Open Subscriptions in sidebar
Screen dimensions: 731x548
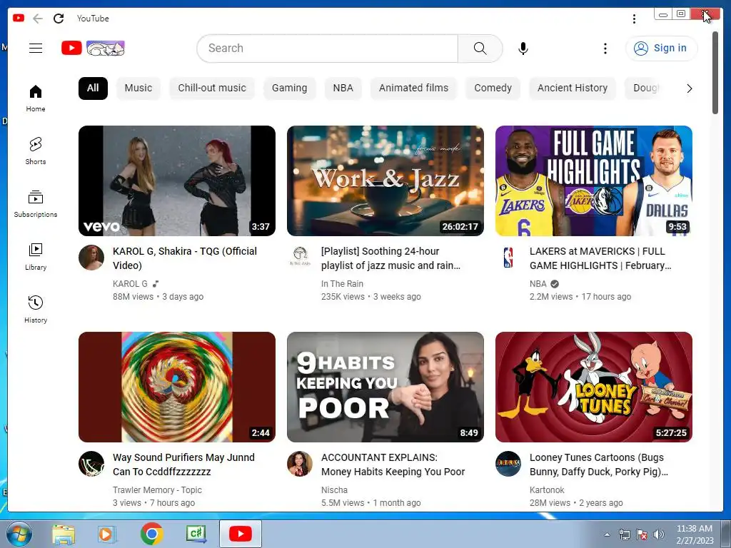click(36, 203)
